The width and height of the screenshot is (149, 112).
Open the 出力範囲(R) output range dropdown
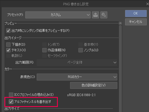pyautogui.click(x=77, y=63)
